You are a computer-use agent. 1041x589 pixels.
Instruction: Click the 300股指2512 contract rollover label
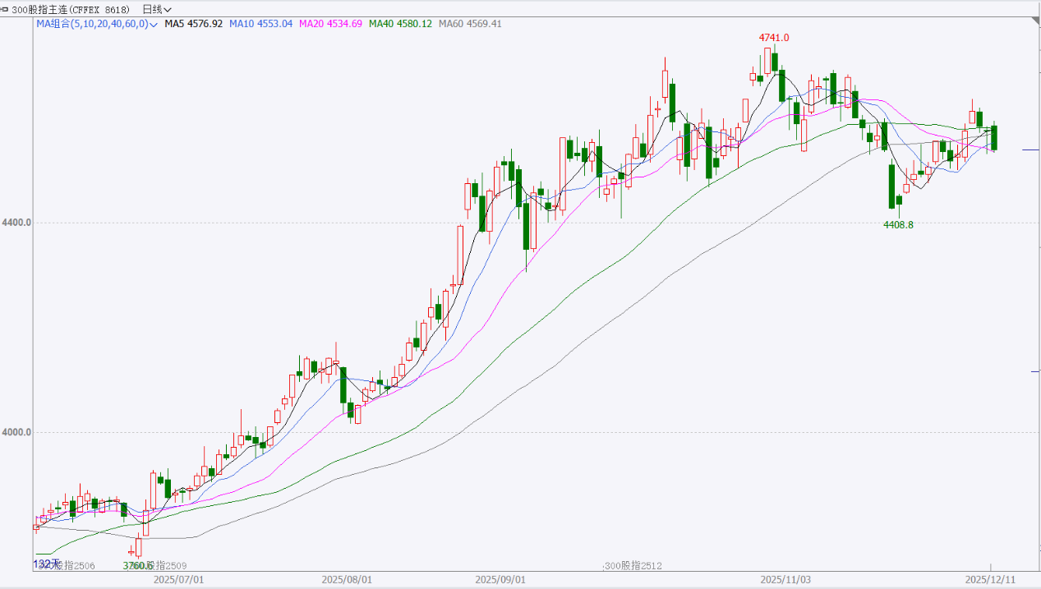(x=633, y=566)
